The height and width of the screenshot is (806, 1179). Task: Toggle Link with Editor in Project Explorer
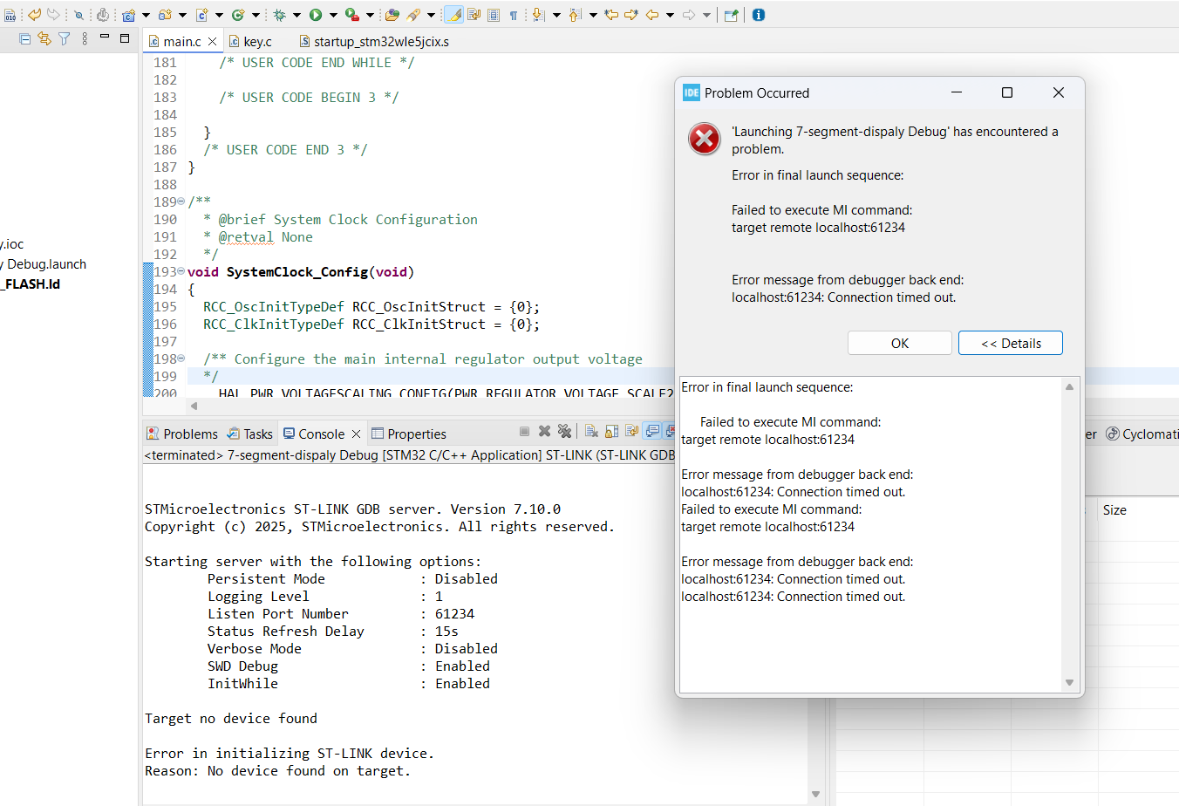pos(44,40)
